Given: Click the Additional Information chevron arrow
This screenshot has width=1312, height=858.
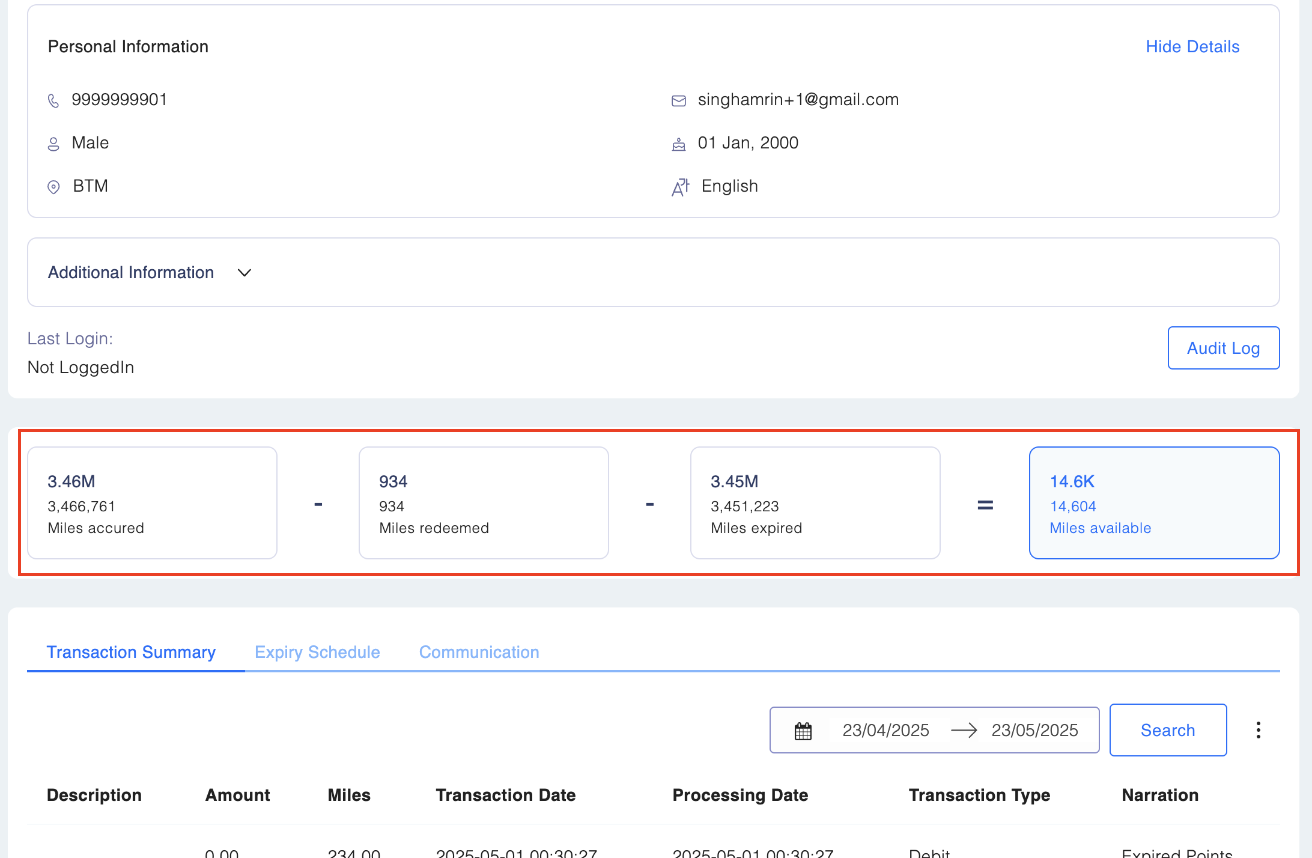Looking at the screenshot, I should click(244, 272).
